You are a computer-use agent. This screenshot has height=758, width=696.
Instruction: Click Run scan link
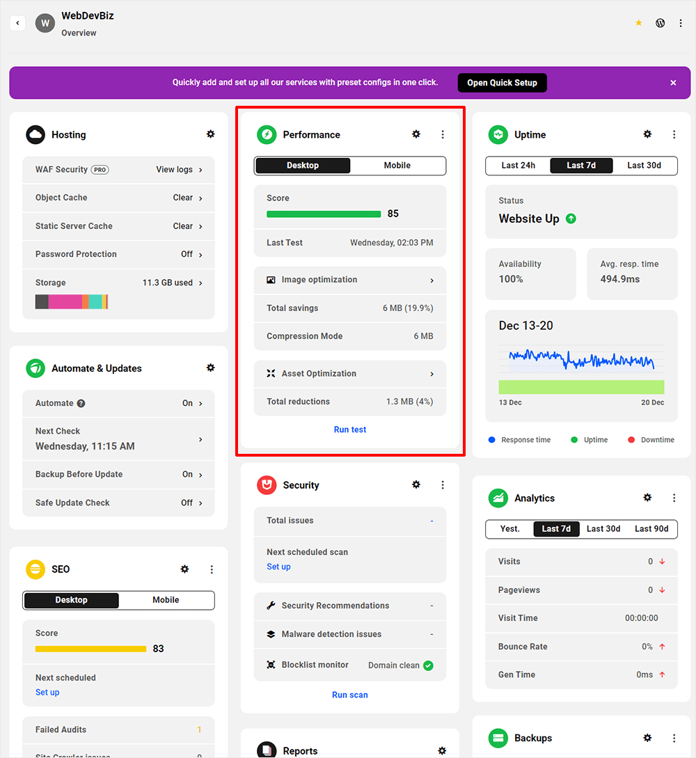click(x=350, y=695)
